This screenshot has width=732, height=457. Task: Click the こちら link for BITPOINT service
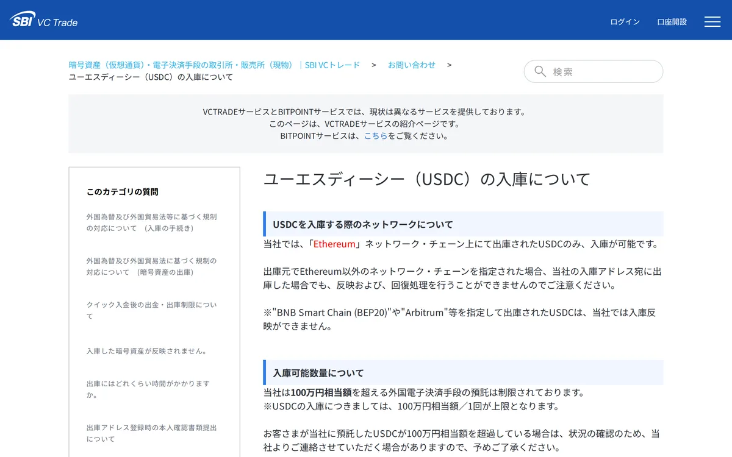(376, 136)
